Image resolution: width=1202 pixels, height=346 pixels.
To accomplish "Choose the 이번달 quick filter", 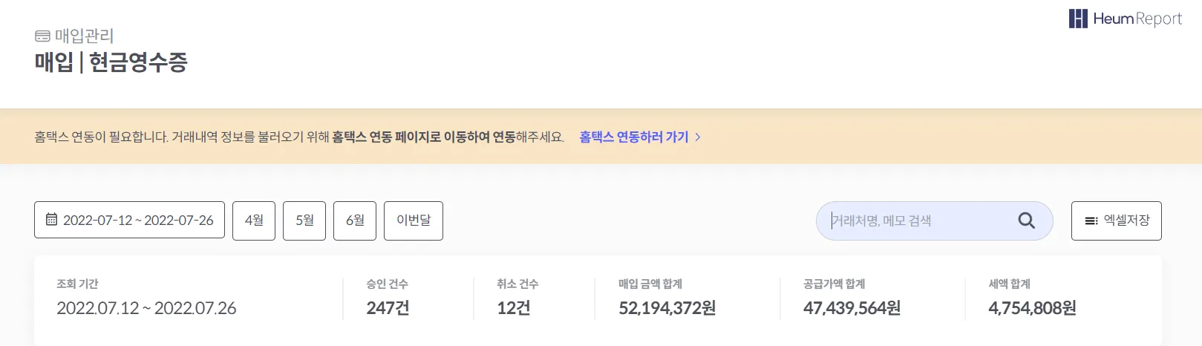I will coord(414,221).
